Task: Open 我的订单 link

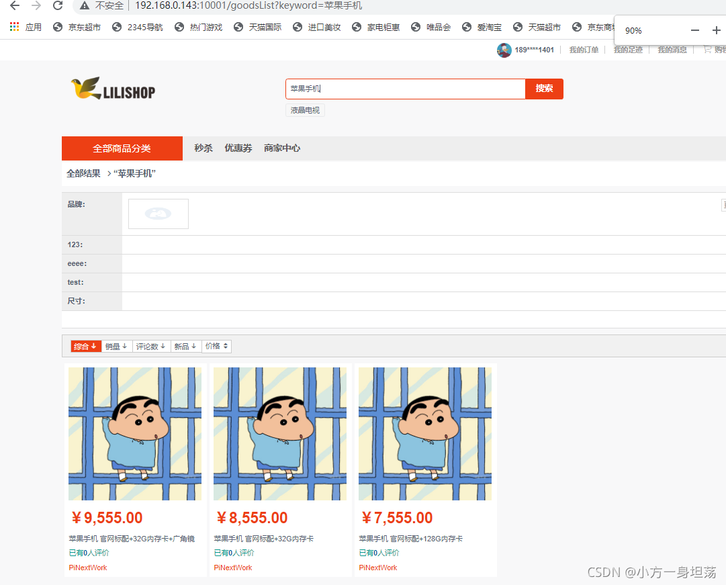Action: point(584,50)
